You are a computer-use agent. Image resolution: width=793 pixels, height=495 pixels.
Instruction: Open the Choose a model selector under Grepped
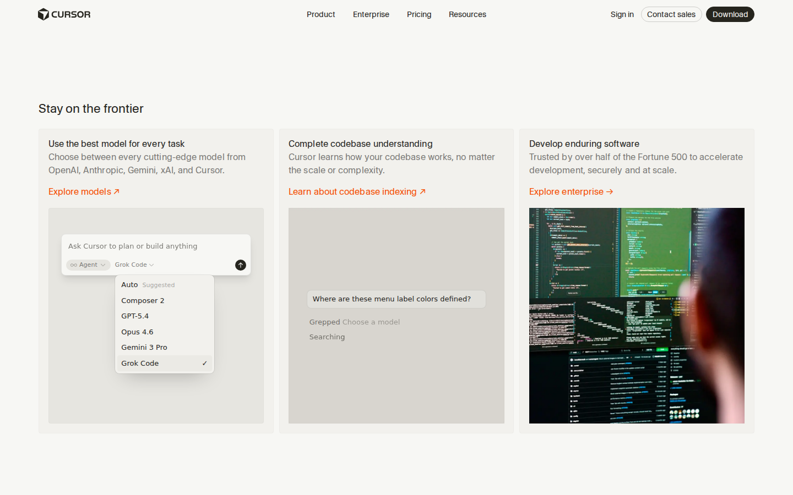click(x=371, y=322)
